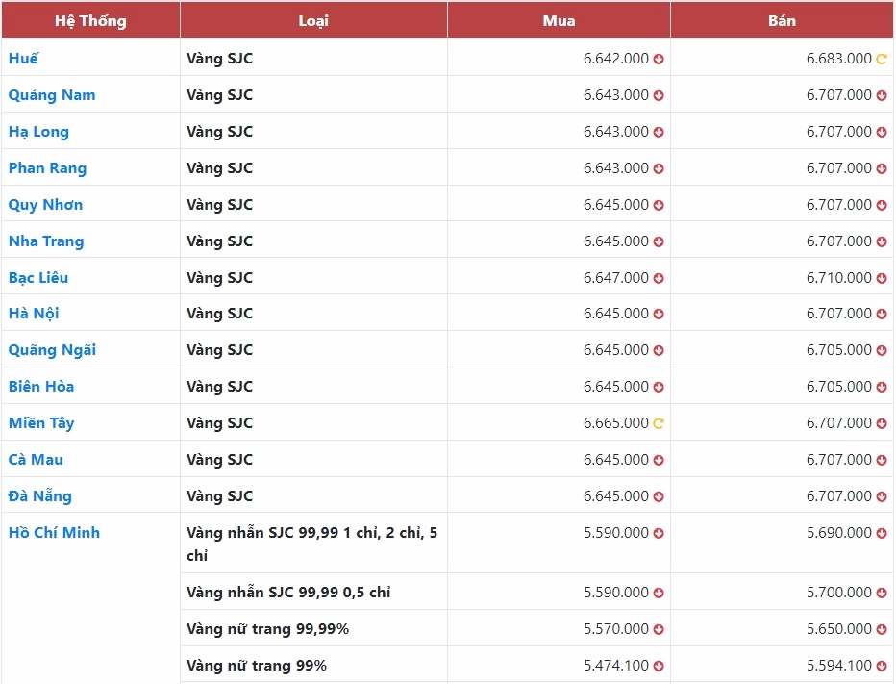Click the Hệ Thống column header
896x684 pixels.
90,20
